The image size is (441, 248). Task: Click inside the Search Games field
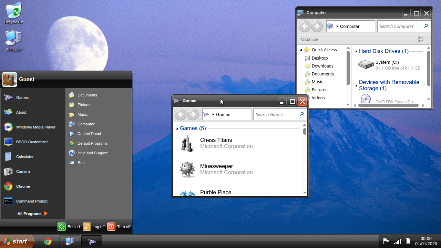276,114
